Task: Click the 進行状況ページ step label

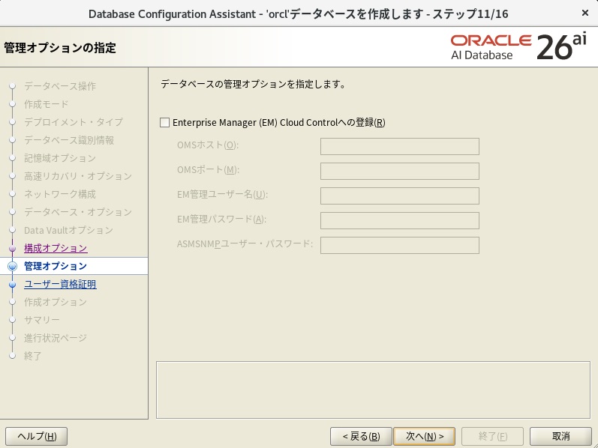Action: click(x=56, y=338)
